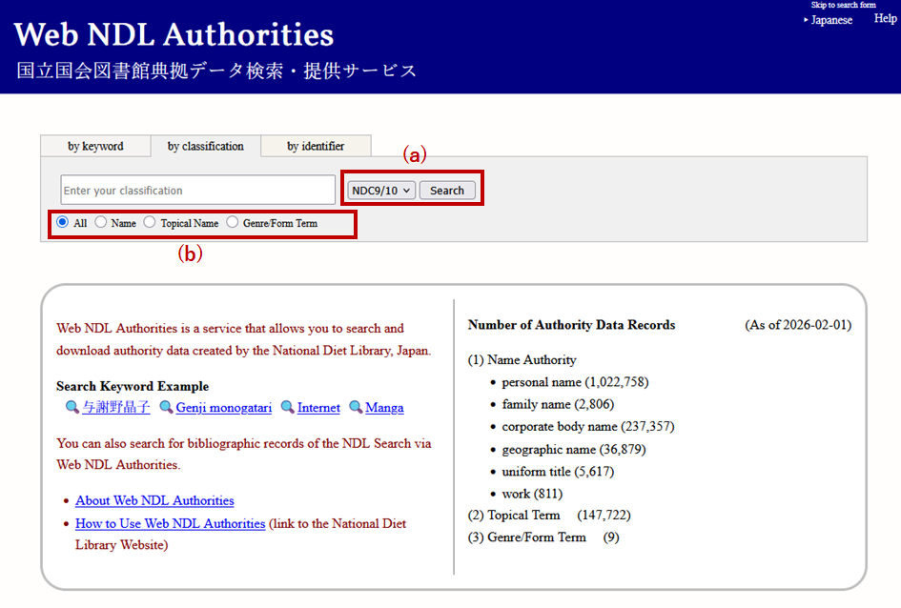
Task: Click the magnifier icon beside 与謝野晶子
Action: tap(72, 408)
